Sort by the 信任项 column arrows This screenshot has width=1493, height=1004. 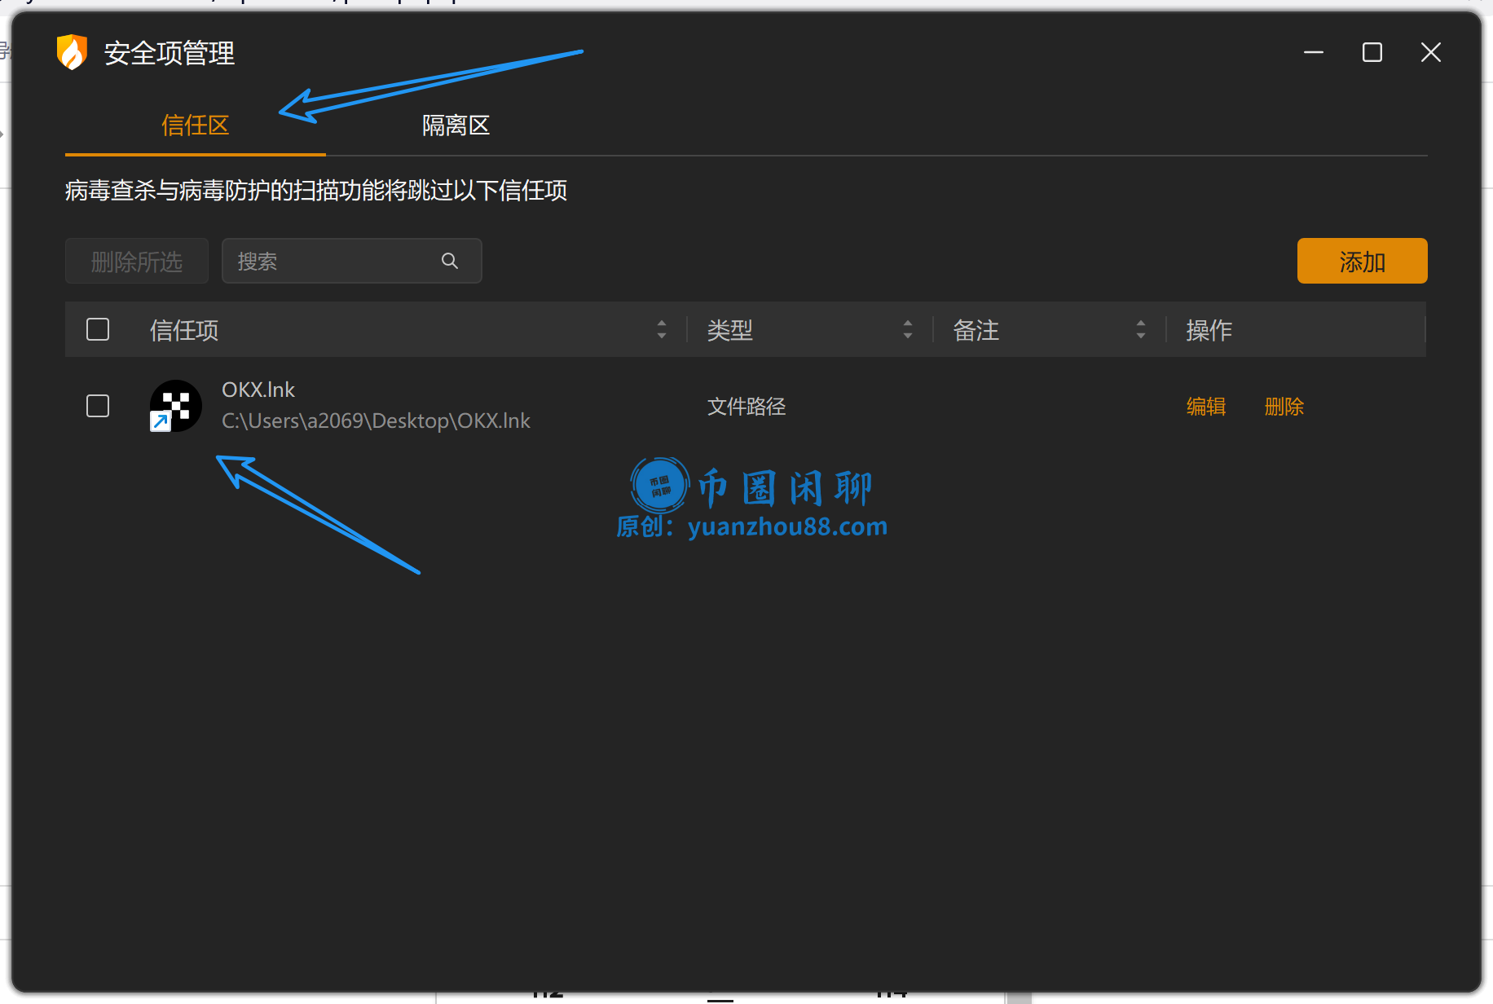coord(662,329)
